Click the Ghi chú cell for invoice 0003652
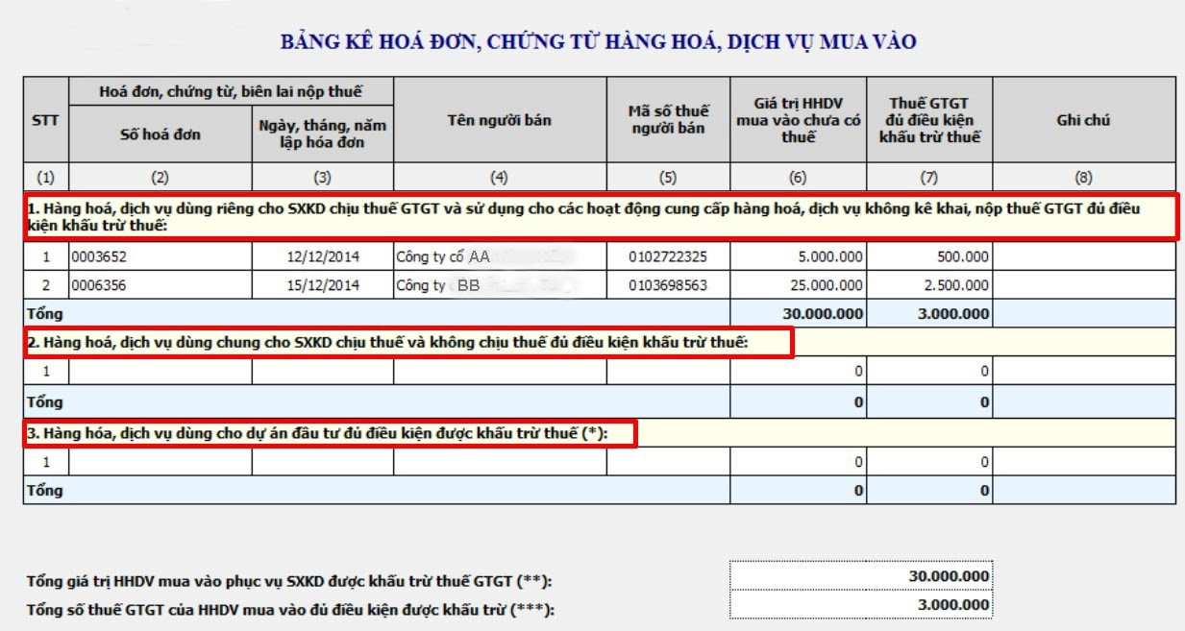The width and height of the screenshot is (1185, 631). click(x=1083, y=256)
